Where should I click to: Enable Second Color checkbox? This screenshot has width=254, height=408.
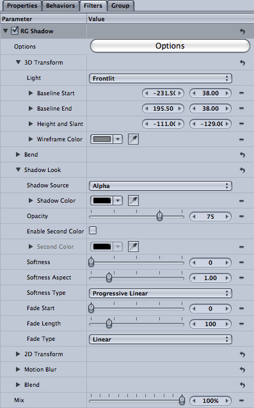[x=93, y=230]
